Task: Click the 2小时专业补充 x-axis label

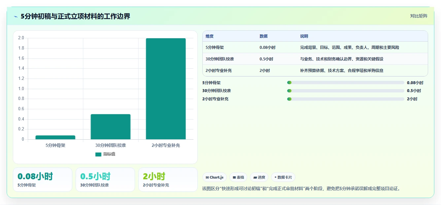Action: pos(166,145)
